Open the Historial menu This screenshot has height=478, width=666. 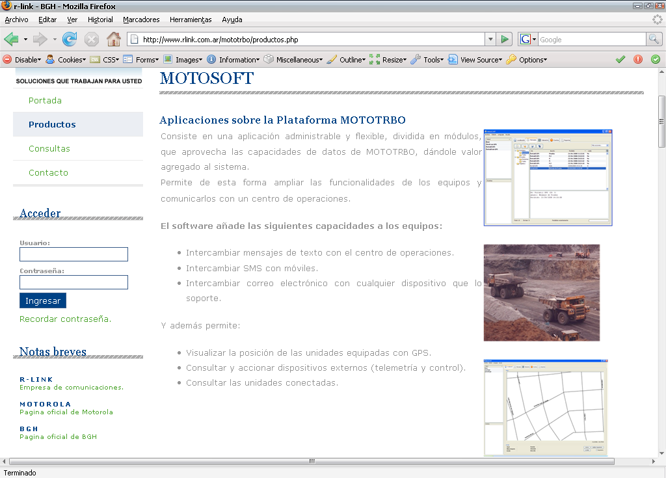100,20
